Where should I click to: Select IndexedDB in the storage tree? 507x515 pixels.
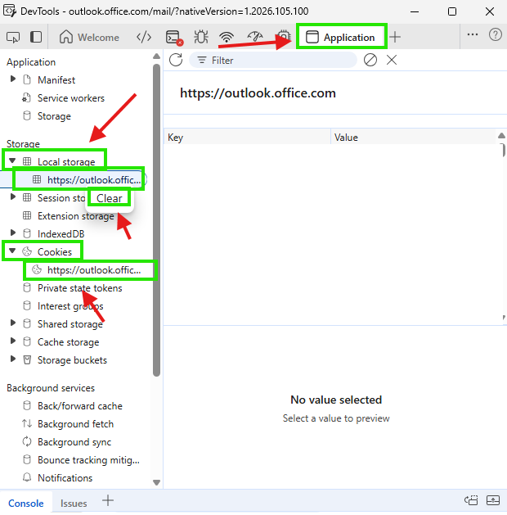tap(61, 234)
